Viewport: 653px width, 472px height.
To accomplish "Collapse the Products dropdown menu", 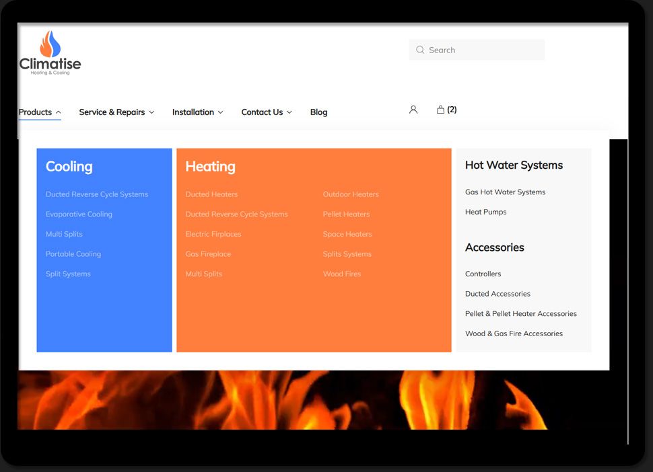I will (40, 112).
